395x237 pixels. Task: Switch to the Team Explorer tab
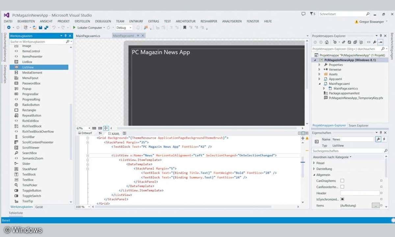point(358,125)
